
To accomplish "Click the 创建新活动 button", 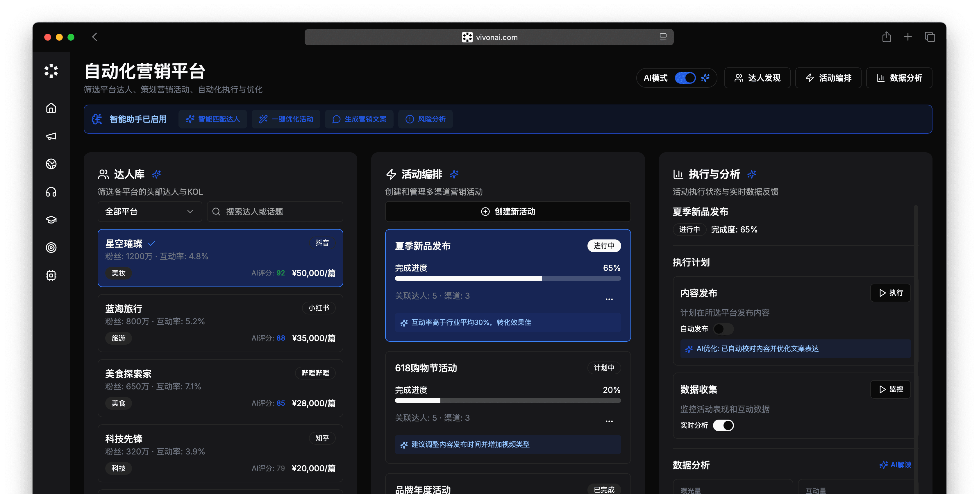I will click(508, 212).
